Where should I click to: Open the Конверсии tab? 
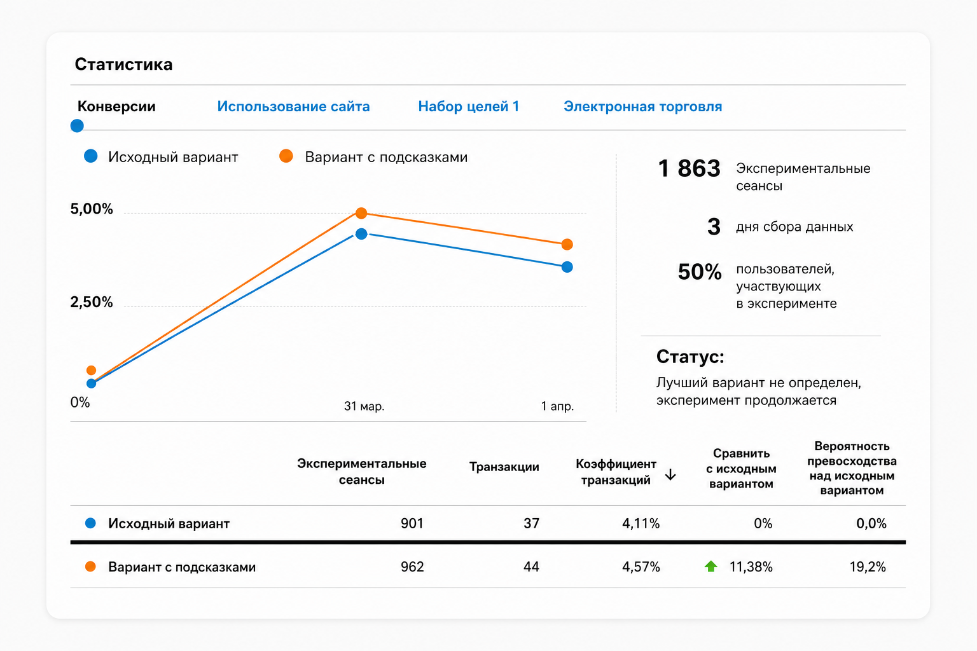(116, 107)
